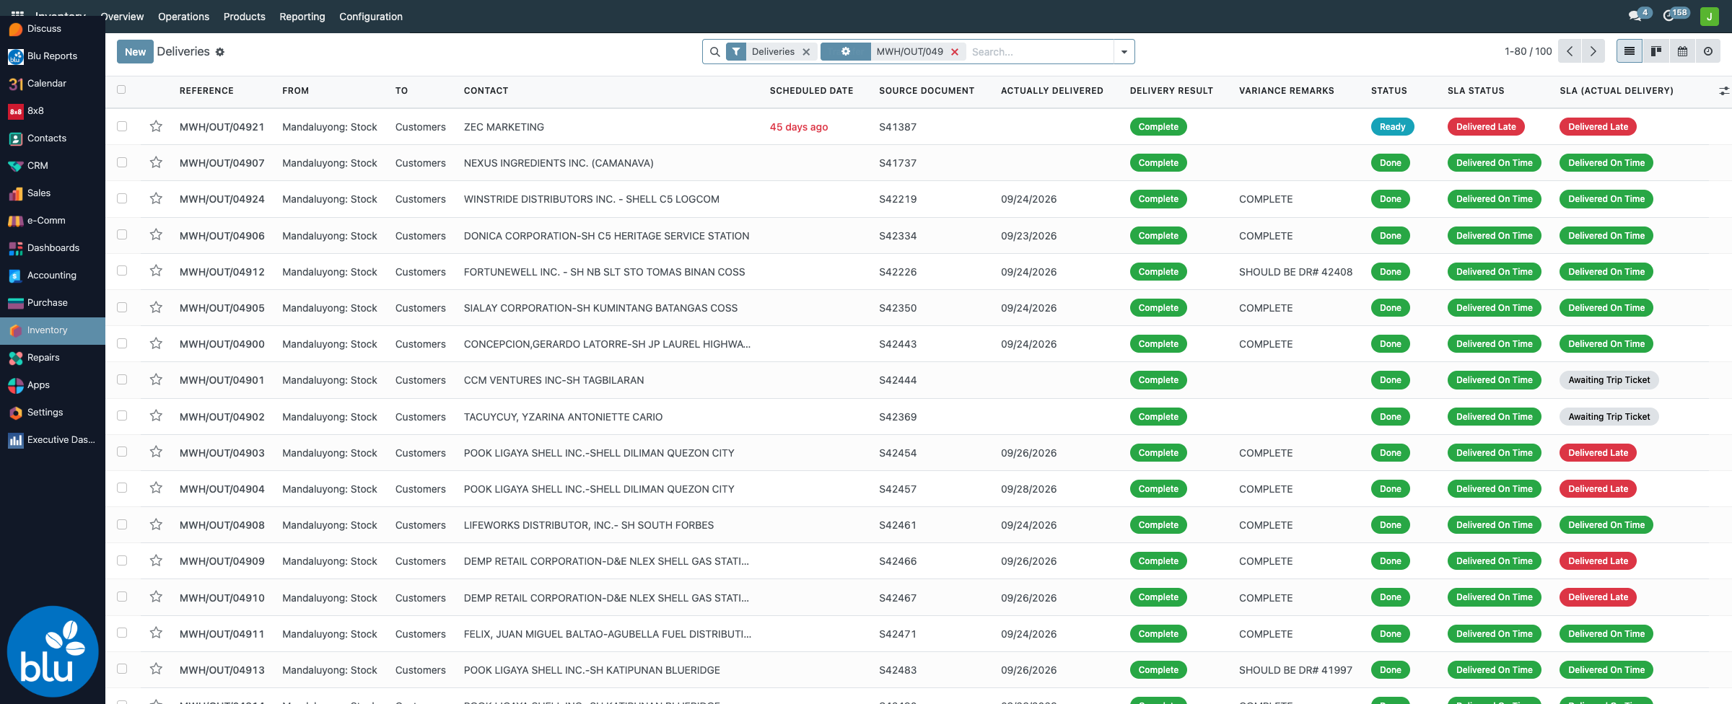Remove the MWH/OUT/049 search facet
This screenshot has height=704, width=1732.
click(x=955, y=52)
